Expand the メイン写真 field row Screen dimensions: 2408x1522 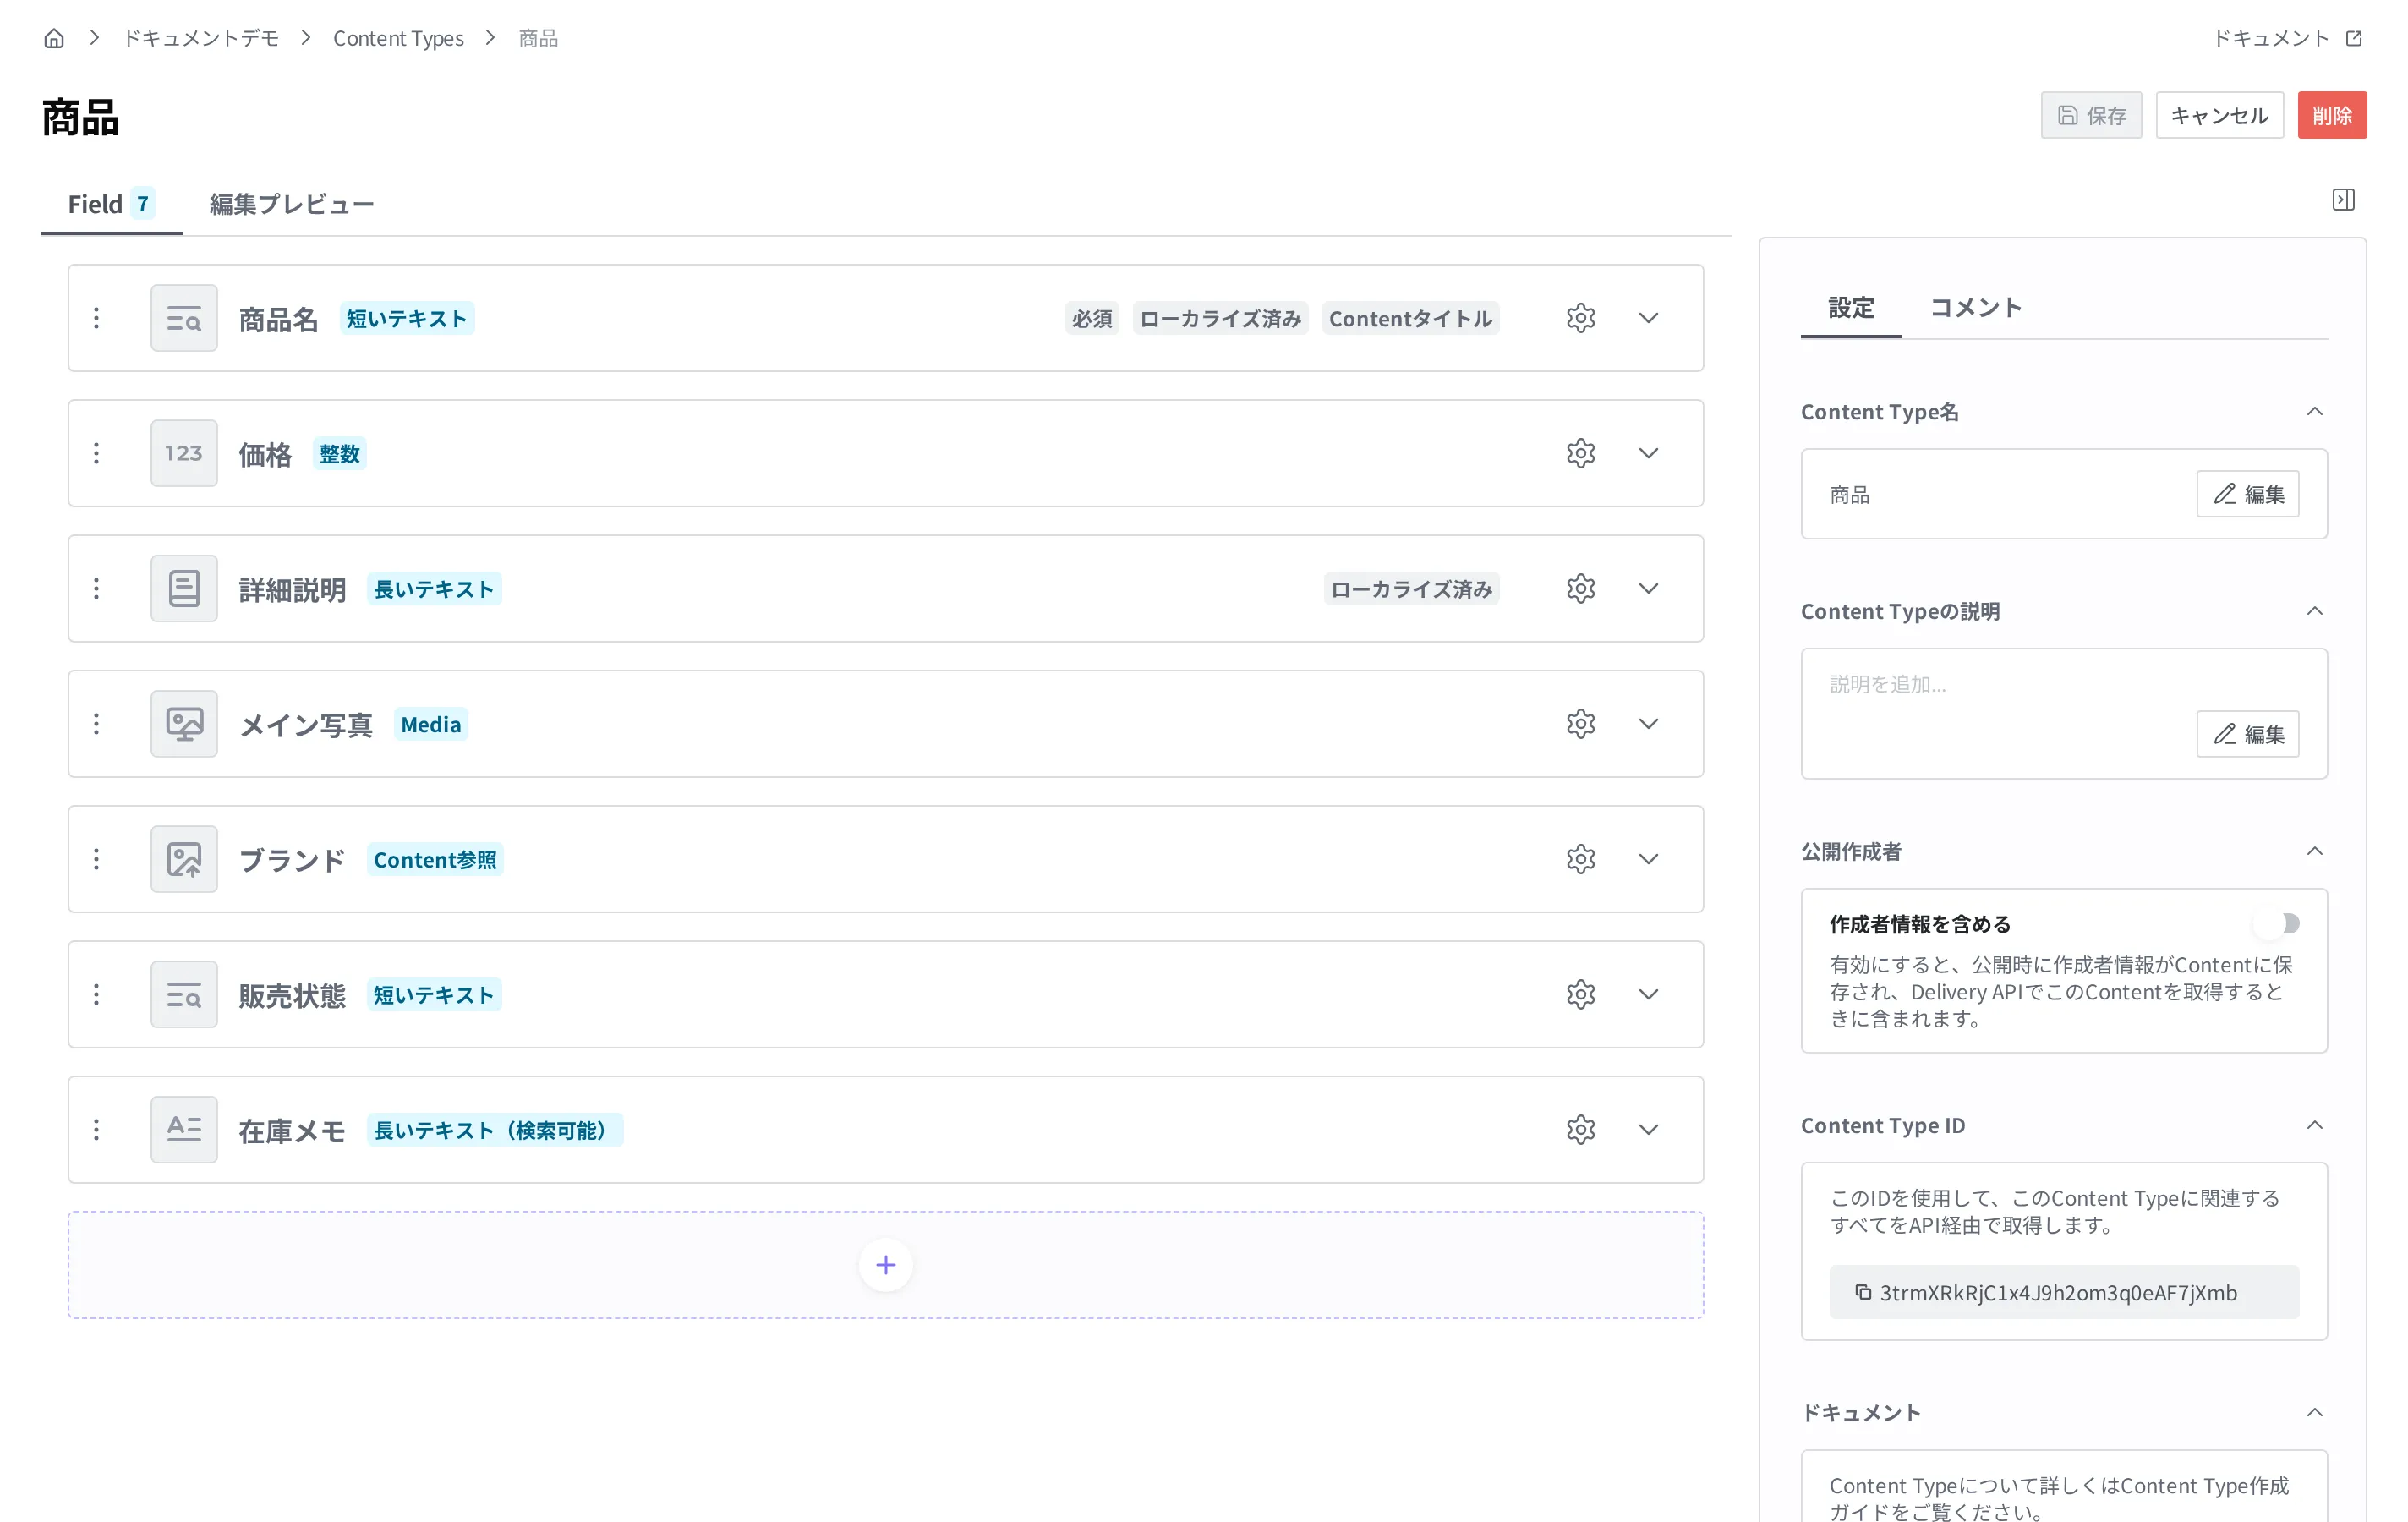pyautogui.click(x=1648, y=723)
